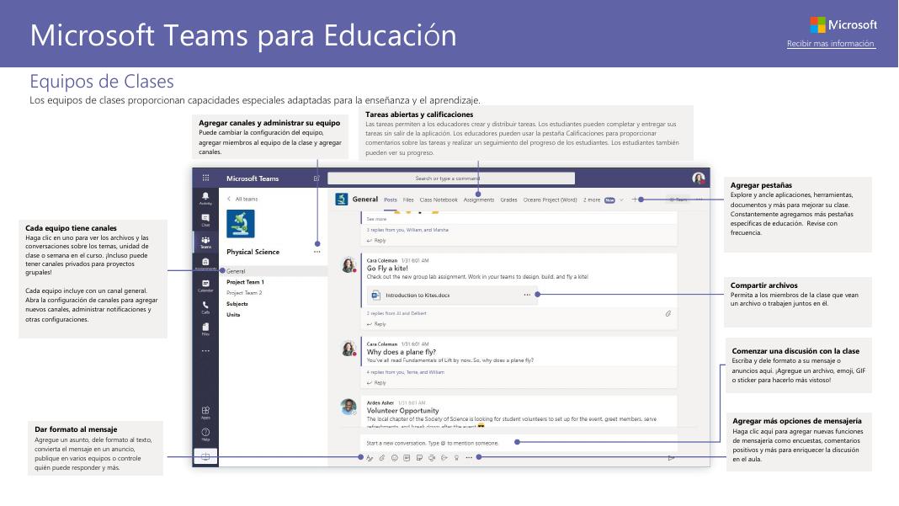Screen dimensions: 899x506
Task: Open the GIF picker
Action: pos(407,458)
